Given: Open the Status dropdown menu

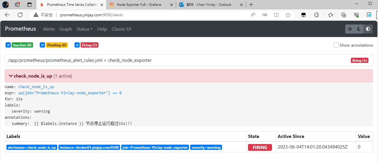Looking at the screenshot, I should [x=84, y=29].
